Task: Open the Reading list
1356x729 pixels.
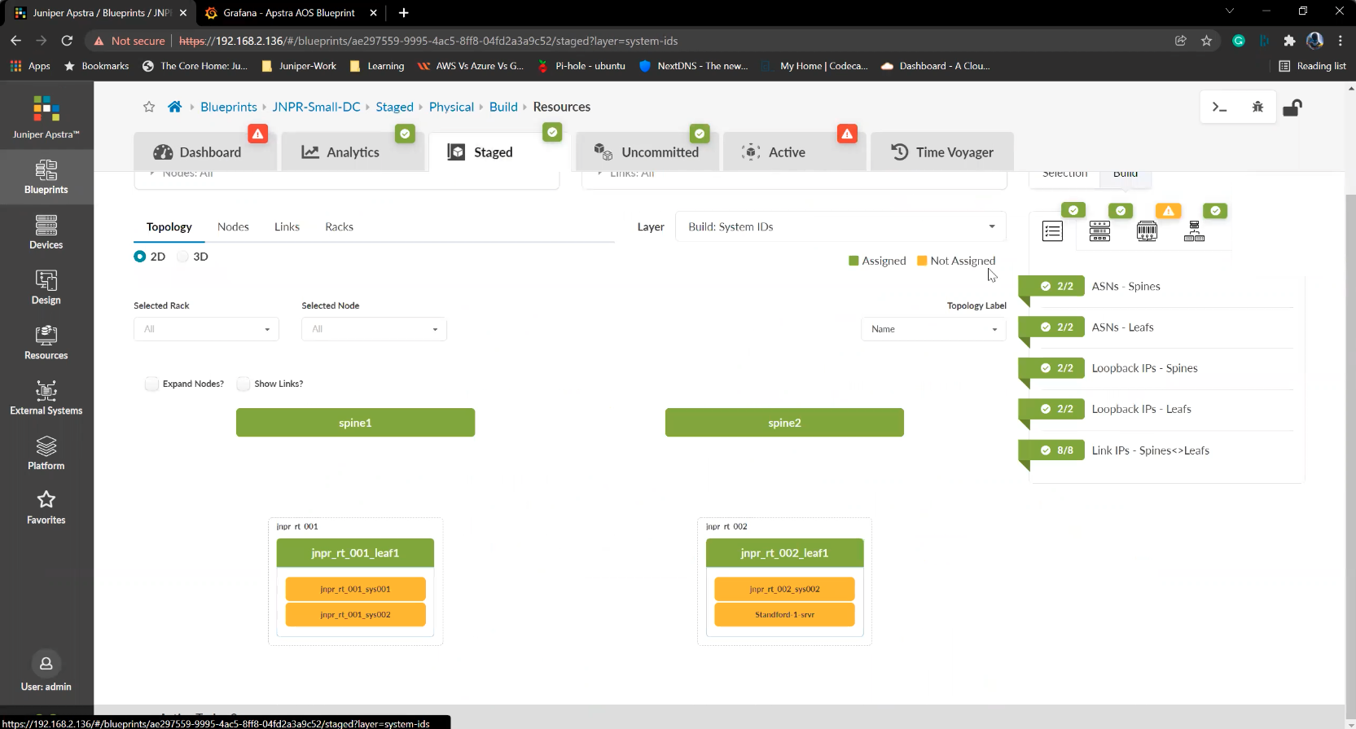Action: (x=1312, y=66)
